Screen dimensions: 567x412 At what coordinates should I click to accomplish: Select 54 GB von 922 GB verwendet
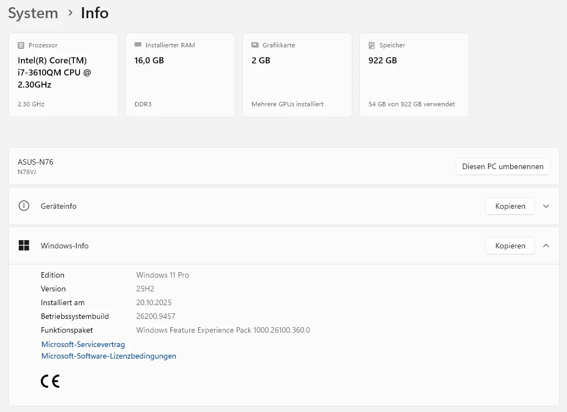tap(411, 104)
